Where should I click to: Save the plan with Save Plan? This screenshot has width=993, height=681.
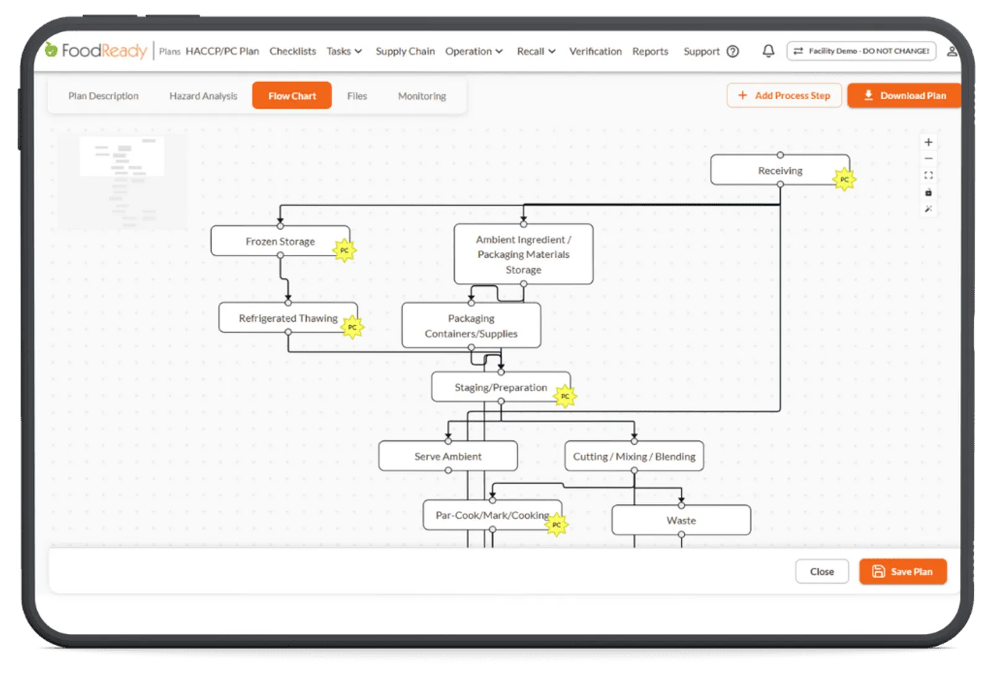click(x=903, y=572)
